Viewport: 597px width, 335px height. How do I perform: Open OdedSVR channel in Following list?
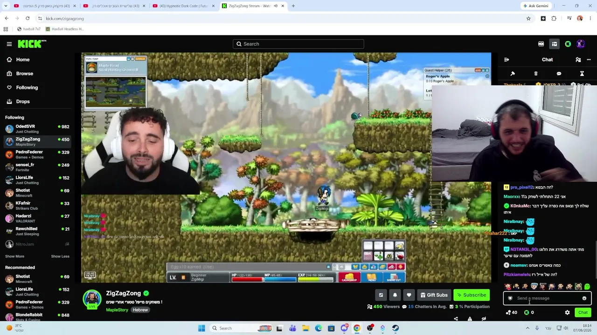37,129
